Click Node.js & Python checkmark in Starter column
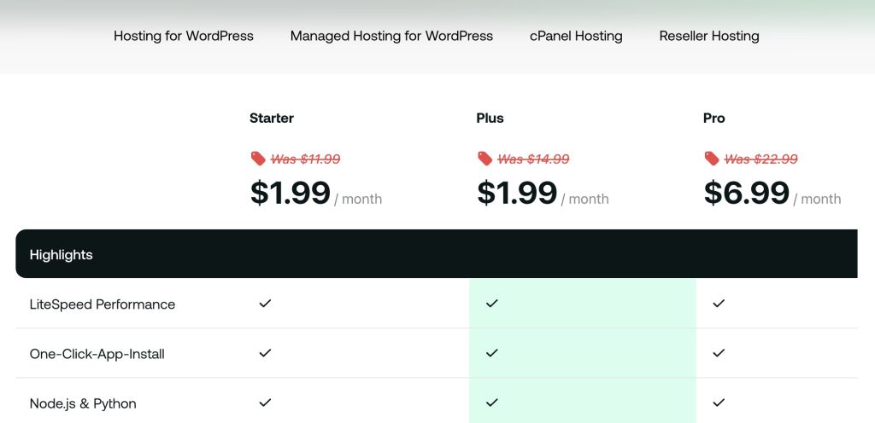Viewport: 875px width, 423px height. pyautogui.click(x=265, y=403)
